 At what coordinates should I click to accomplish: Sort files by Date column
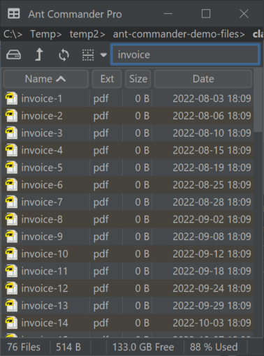[x=203, y=79]
